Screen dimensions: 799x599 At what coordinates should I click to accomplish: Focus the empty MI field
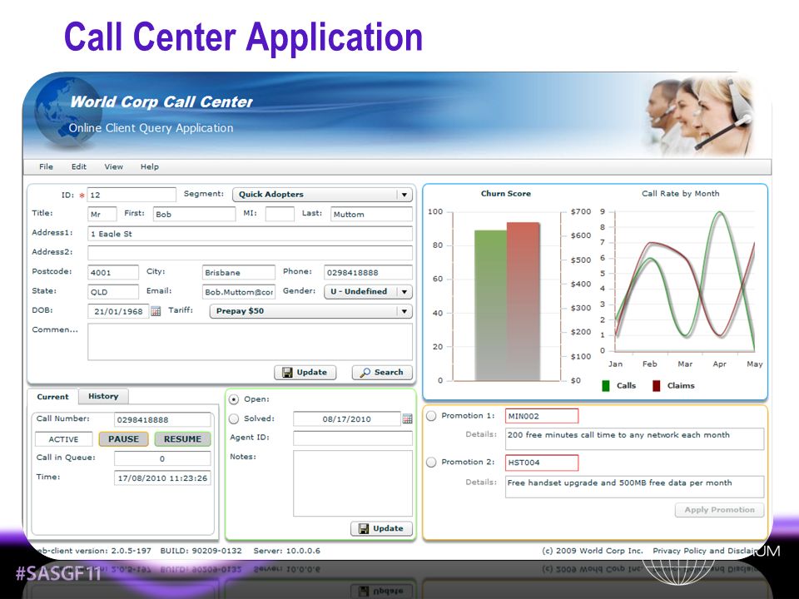(x=280, y=214)
